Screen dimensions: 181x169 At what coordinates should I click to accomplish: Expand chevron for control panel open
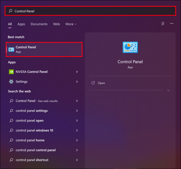(77, 121)
